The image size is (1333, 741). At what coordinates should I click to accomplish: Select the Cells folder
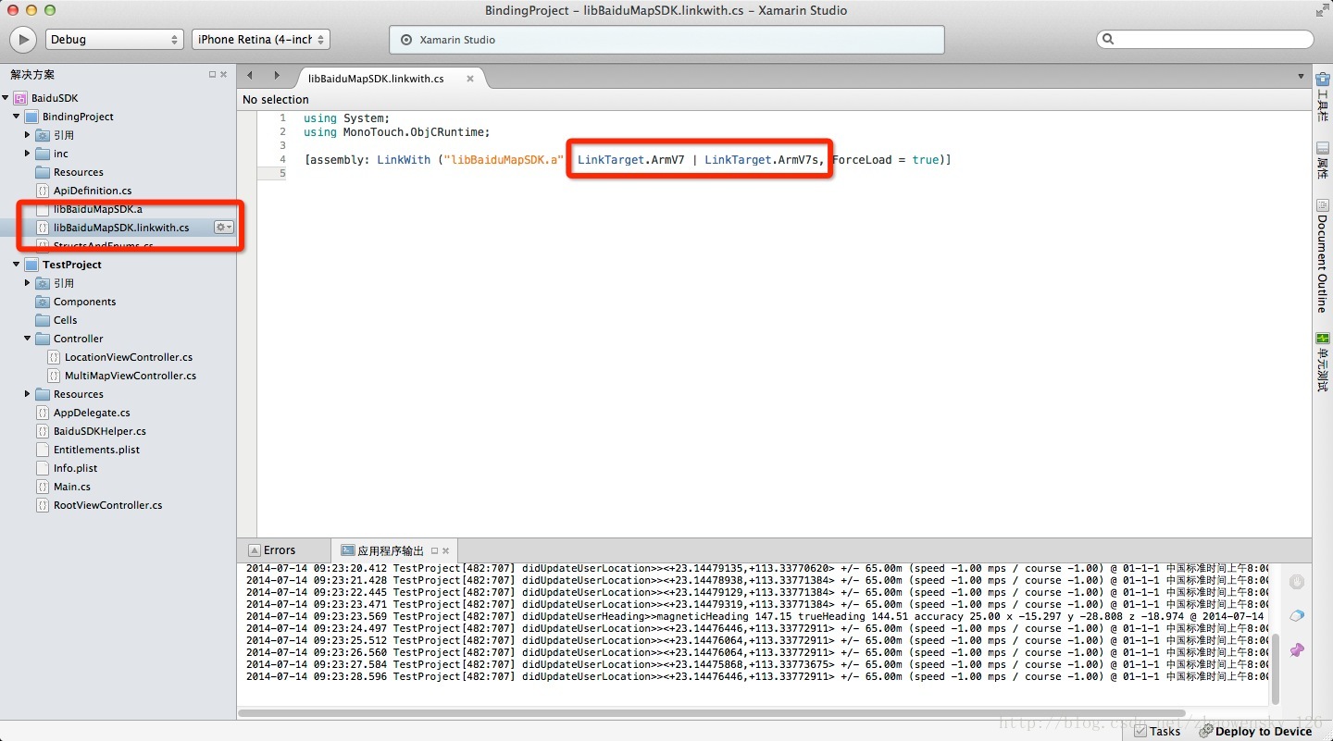(x=65, y=320)
